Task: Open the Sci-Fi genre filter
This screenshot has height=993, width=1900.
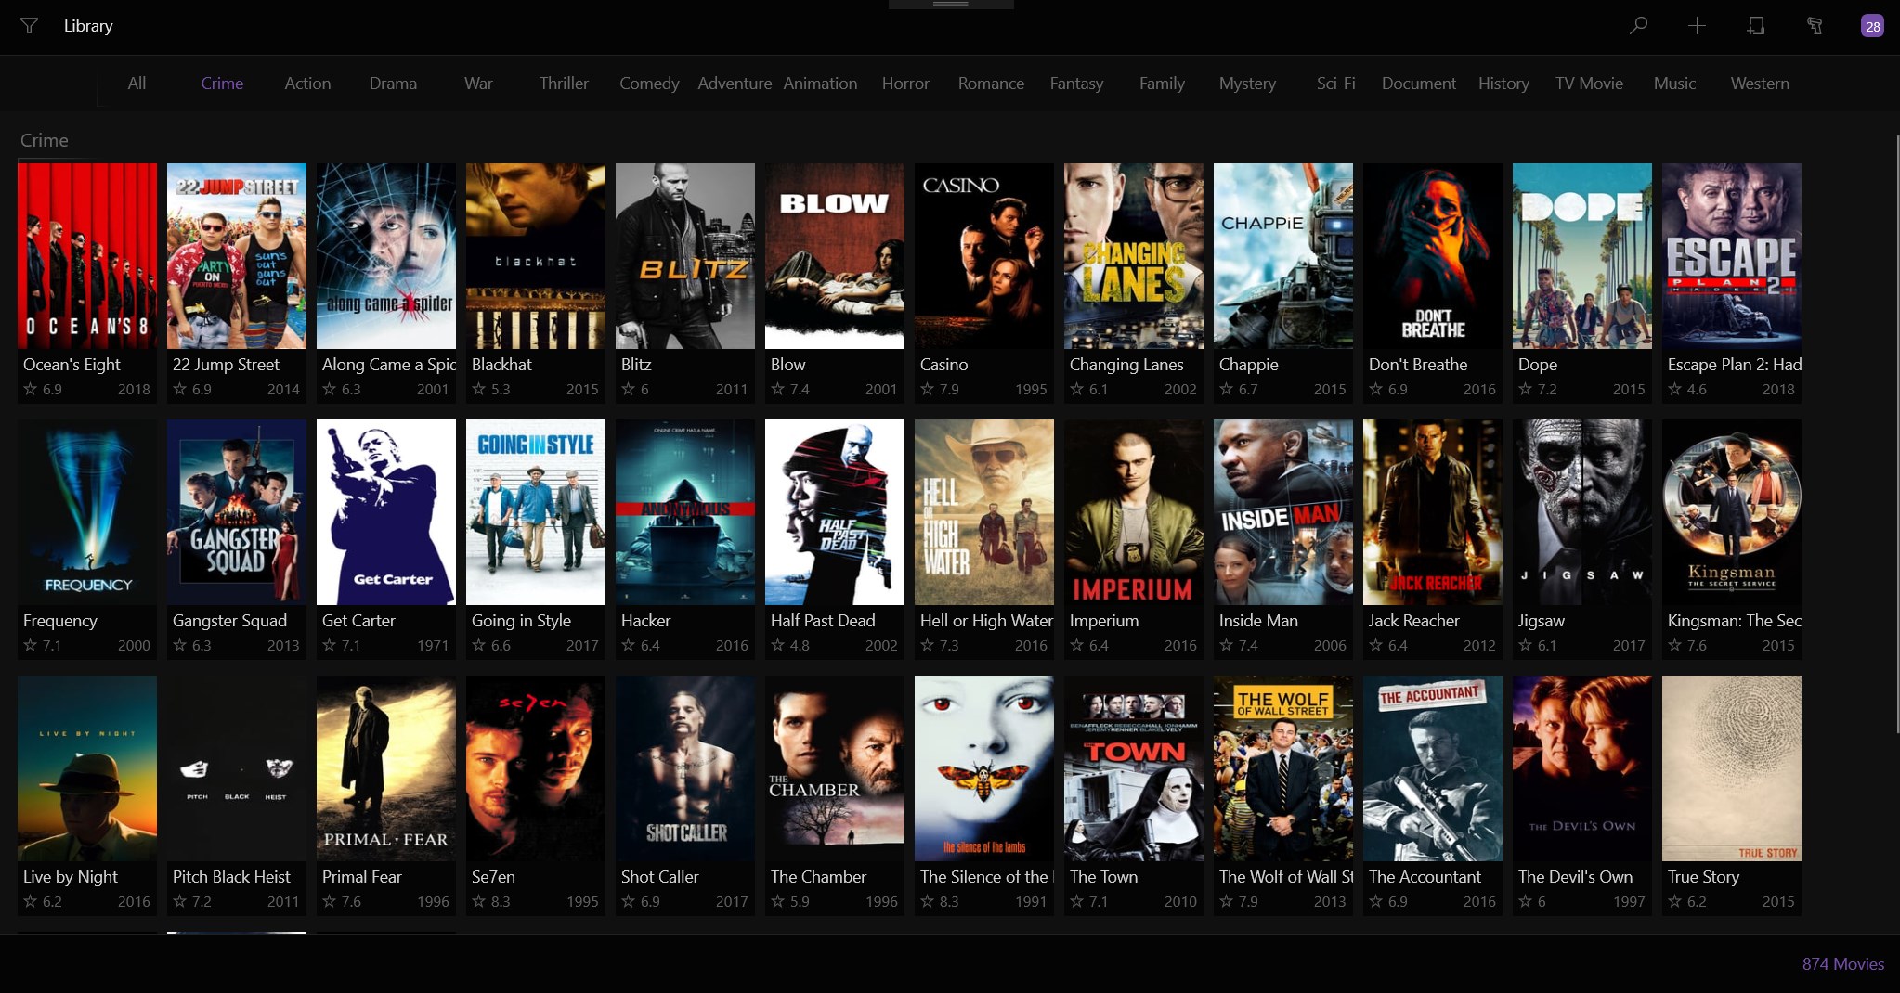Action: pos(1334,84)
